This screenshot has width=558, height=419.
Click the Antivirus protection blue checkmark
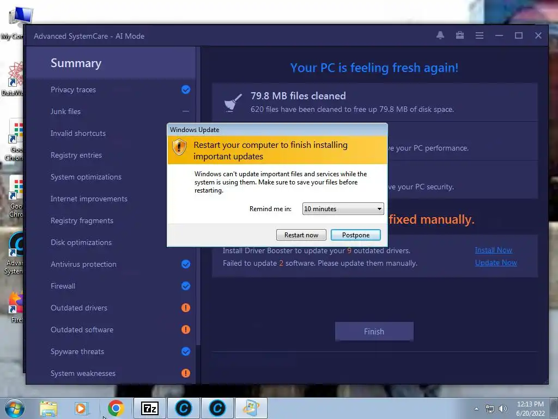tap(186, 264)
